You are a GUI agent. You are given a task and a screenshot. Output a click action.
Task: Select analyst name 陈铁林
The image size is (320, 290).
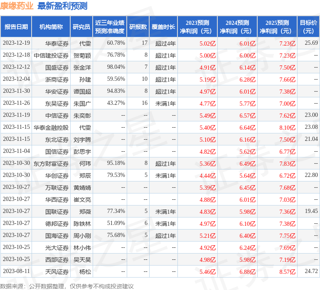pyautogui.click(x=82, y=224)
